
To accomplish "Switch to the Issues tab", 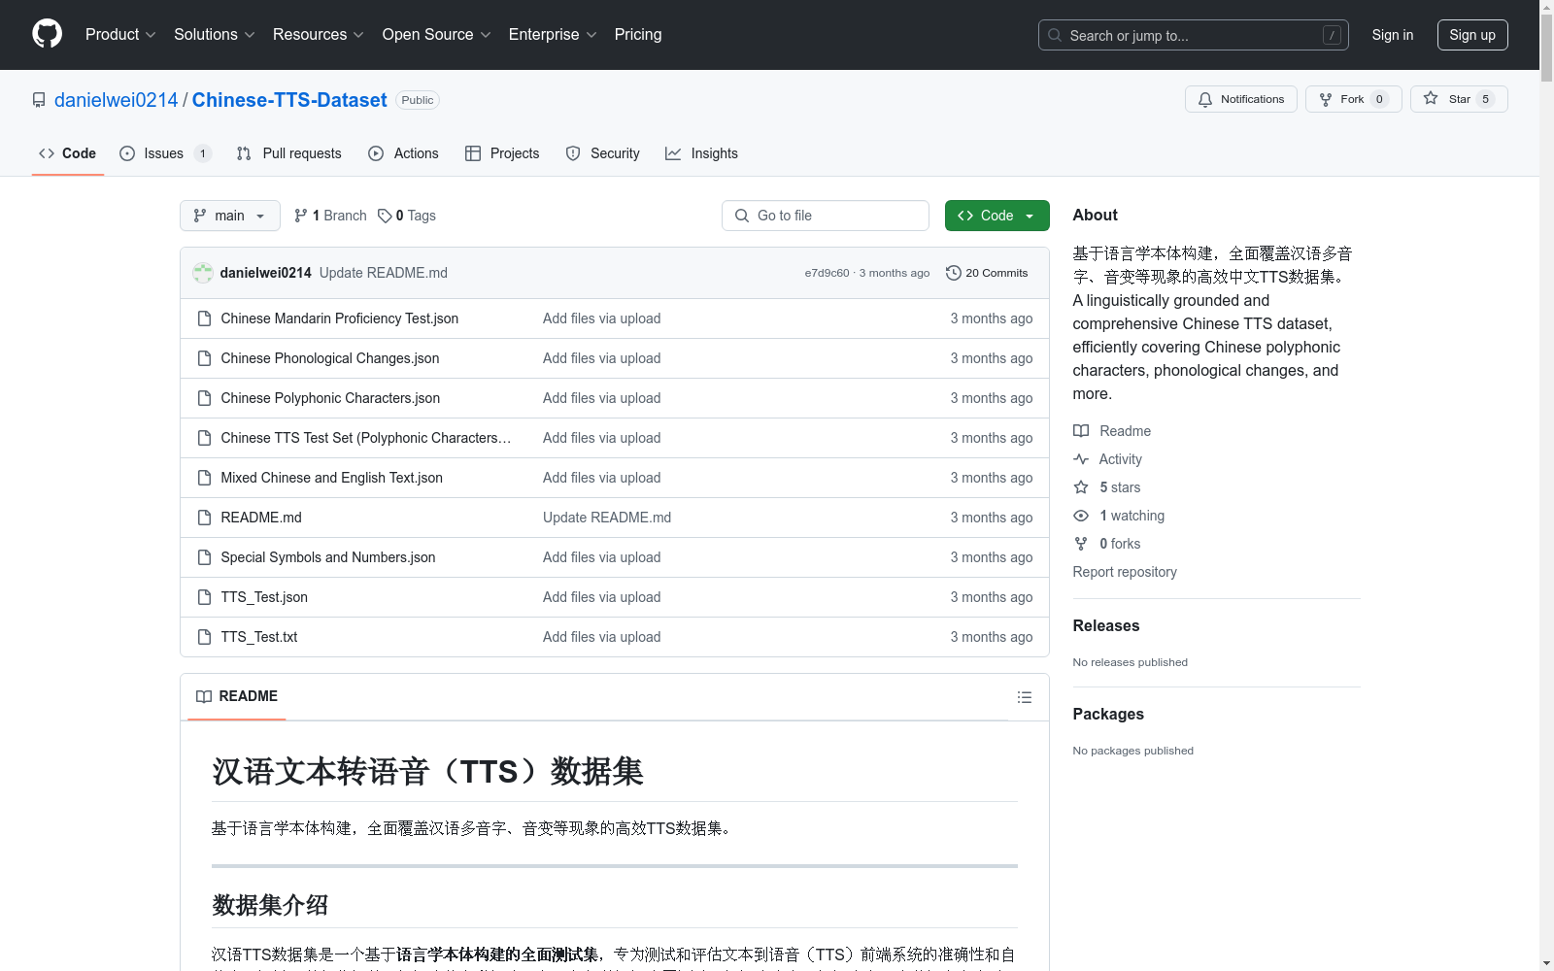I will 164,153.
